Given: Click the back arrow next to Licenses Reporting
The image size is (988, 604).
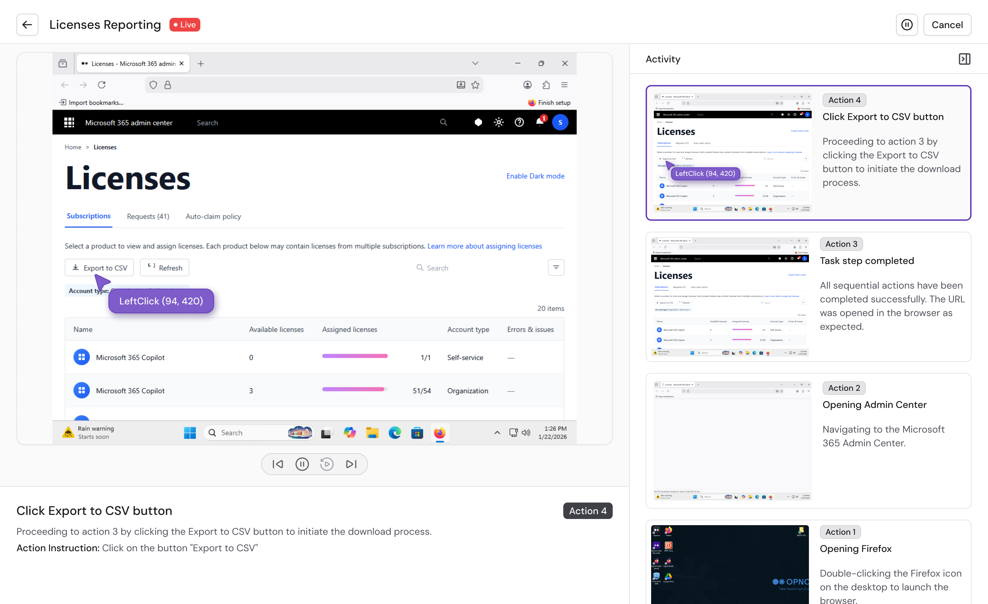Looking at the screenshot, I should 27,25.
